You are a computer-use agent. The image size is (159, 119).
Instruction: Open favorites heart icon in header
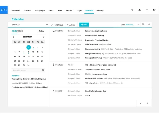[x=132, y=10]
